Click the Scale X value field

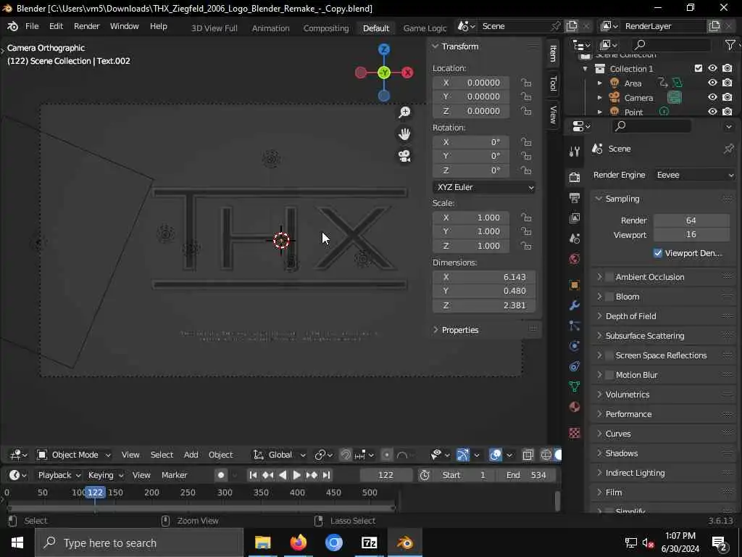click(x=471, y=218)
